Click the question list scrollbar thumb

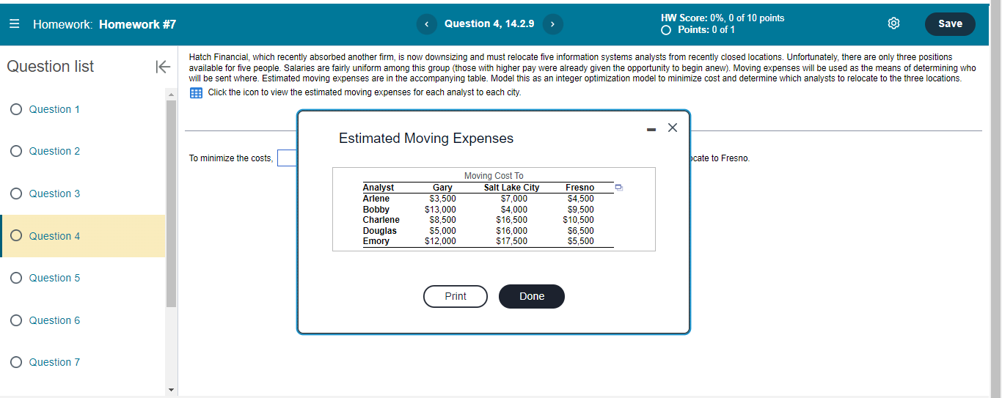pos(172,204)
